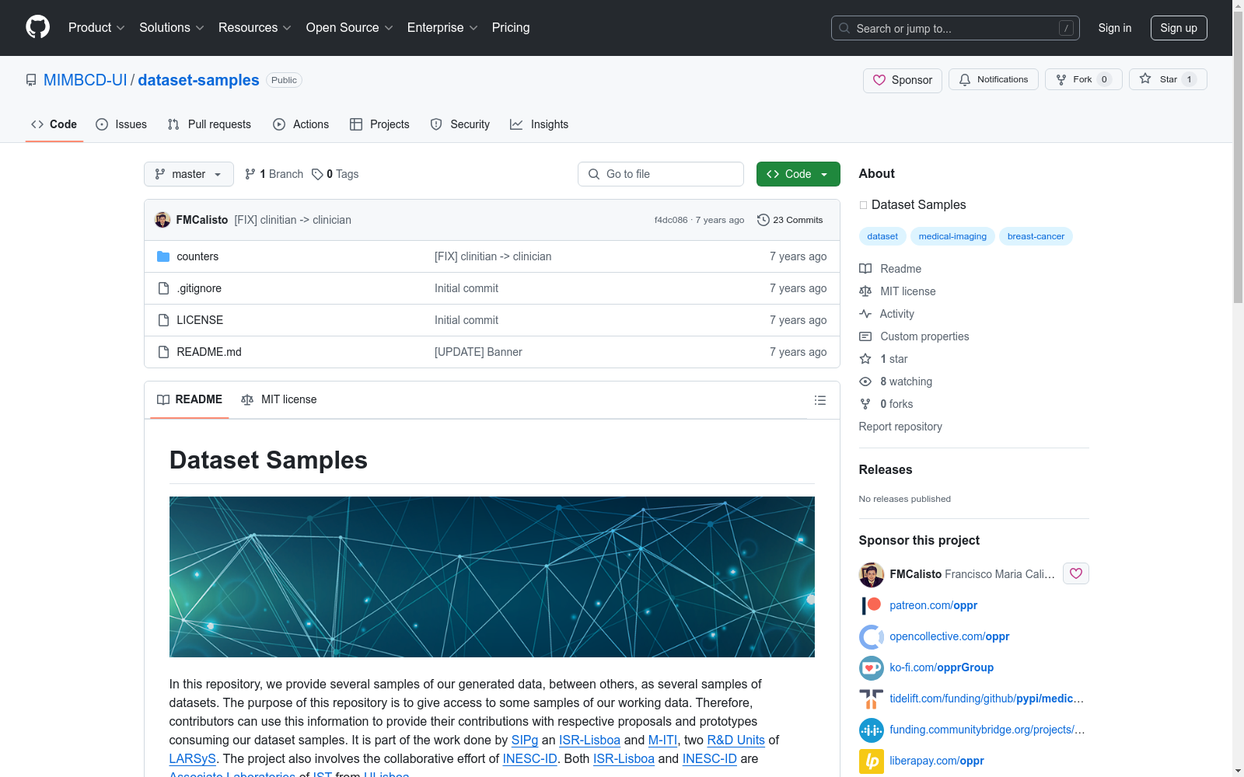Click FMCalisto's sponsor profile avatar
Viewport: 1244px width, 777px height.
coord(872,574)
